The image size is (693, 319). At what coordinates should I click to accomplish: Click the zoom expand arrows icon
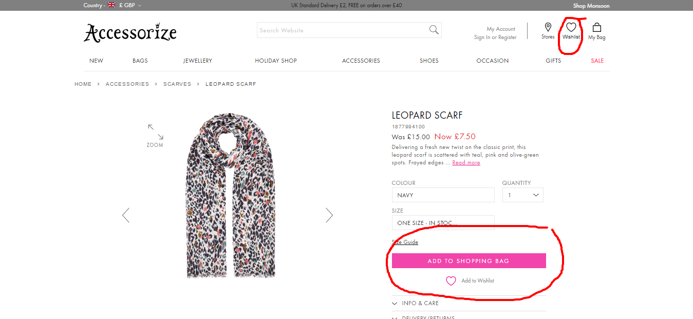[x=155, y=132]
